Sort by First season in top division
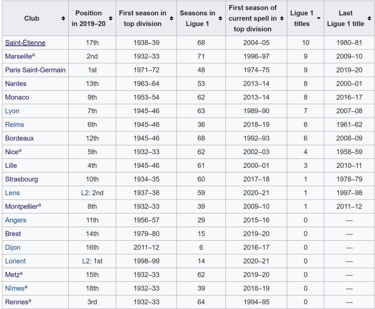Image resolution: width=375 pixels, height=309 pixels. point(170,18)
